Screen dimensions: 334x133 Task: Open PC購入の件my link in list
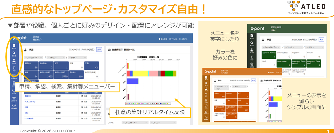click(x=30, y=102)
